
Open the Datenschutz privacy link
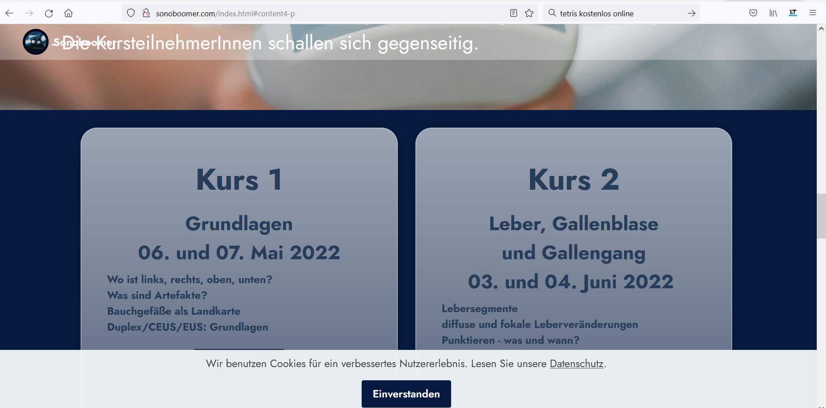click(576, 364)
